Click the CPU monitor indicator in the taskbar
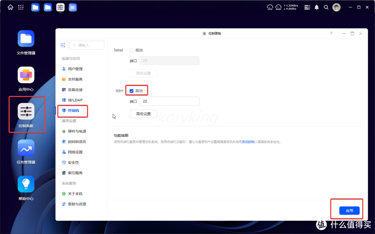The image size is (375, 234). point(270,7)
